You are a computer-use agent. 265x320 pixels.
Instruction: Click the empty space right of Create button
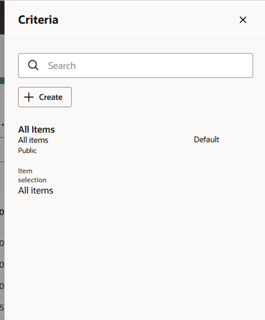pyautogui.click(x=162, y=97)
